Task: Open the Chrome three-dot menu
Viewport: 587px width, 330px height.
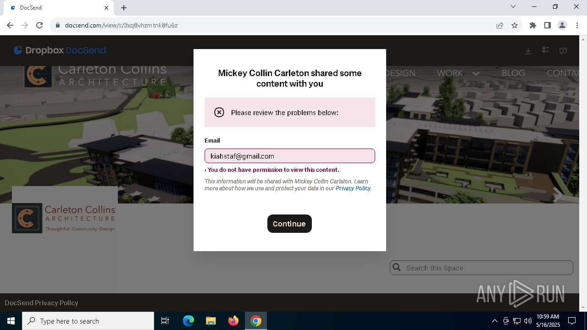Action: coord(577,25)
